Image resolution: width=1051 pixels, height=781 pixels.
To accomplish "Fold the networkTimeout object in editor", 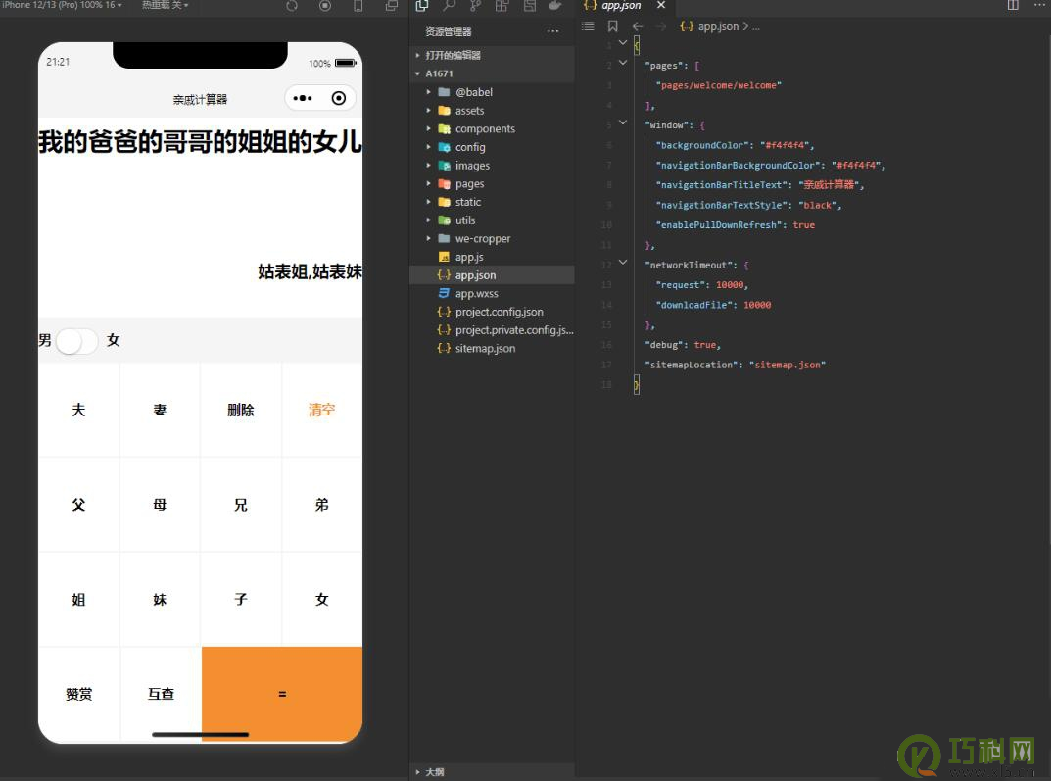I will coord(623,262).
